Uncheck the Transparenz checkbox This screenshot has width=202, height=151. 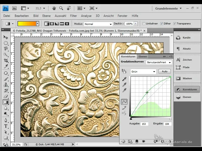click(x=174, y=24)
